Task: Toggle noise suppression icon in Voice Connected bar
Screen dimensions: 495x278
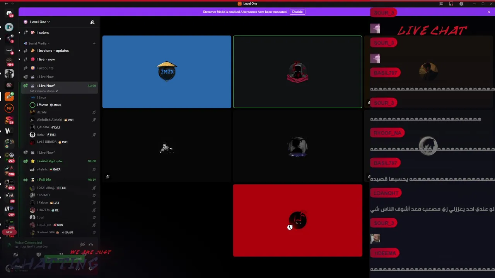Action: pos(82,244)
